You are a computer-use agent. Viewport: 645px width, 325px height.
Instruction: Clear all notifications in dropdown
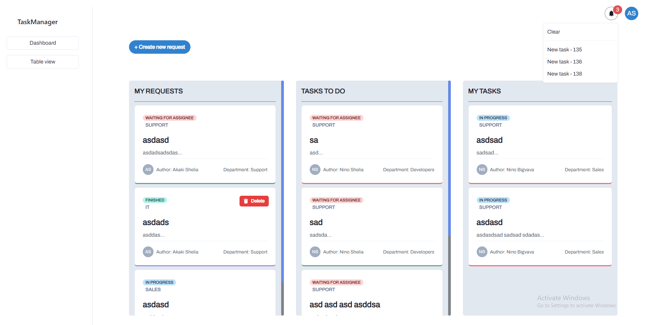pos(553,32)
